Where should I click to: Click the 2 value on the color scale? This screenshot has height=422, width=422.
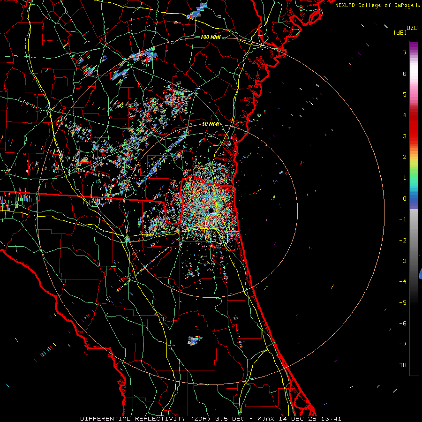click(x=405, y=157)
